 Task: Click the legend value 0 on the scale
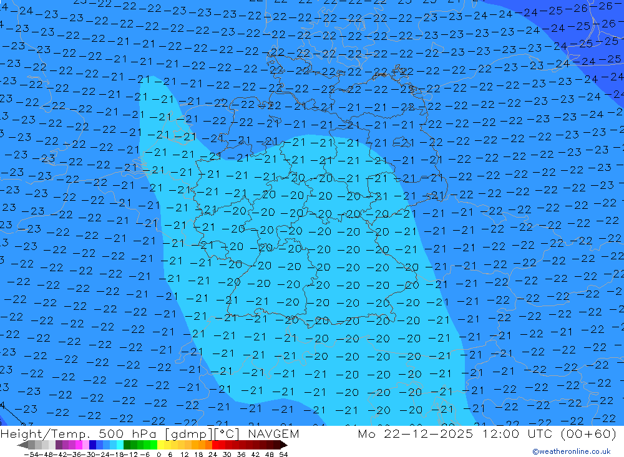pyautogui.click(x=158, y=455)
